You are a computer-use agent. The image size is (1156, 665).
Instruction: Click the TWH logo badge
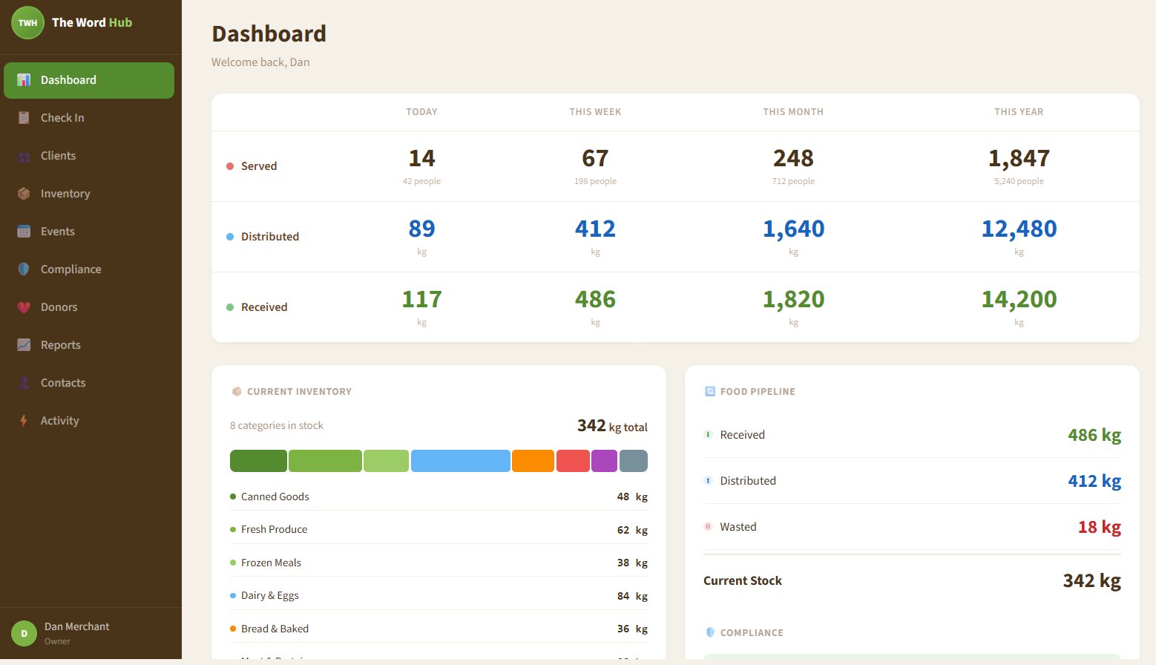click(x=27, y=22)
